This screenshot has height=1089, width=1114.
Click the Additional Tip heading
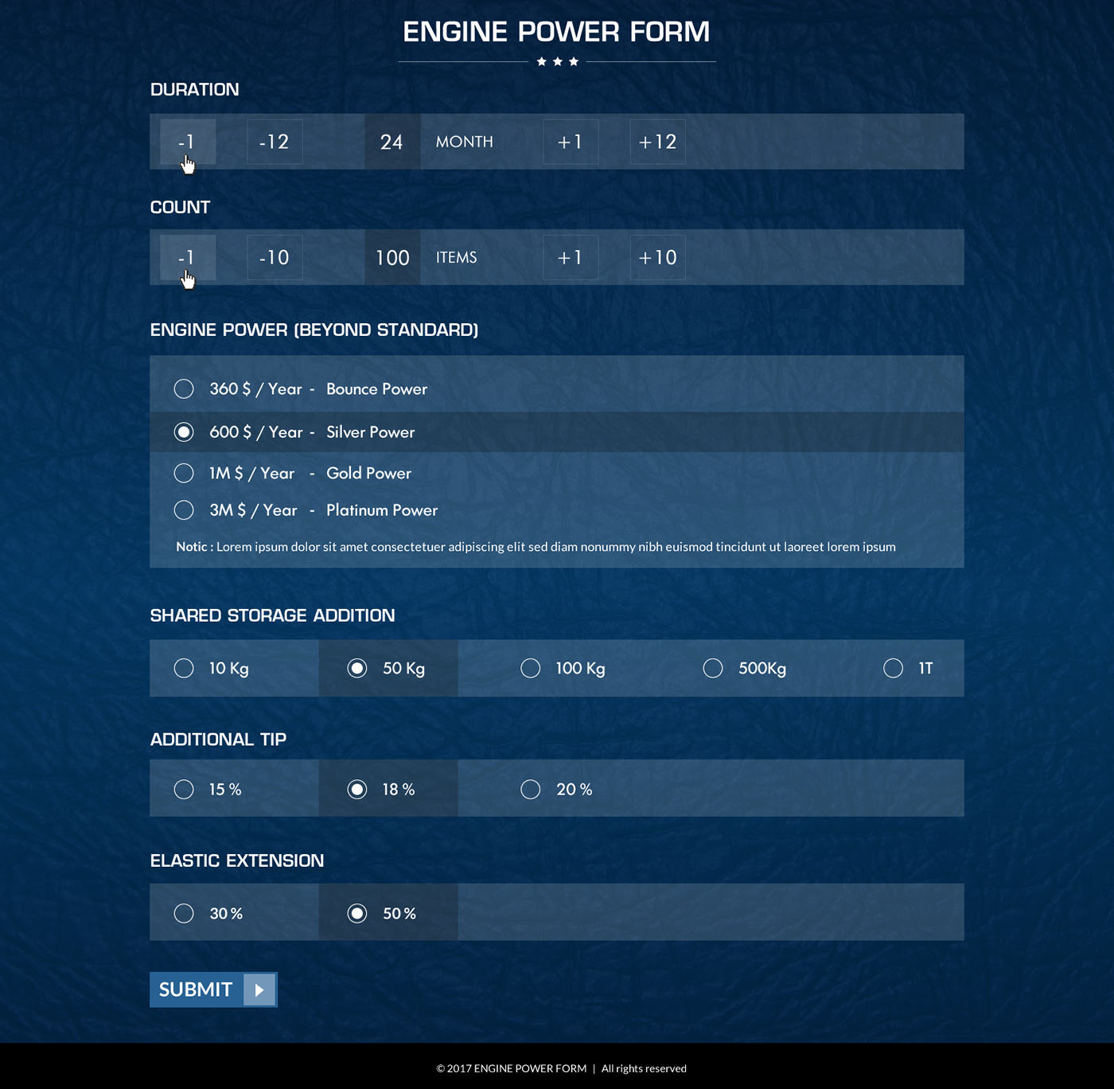[x=218, y=740]
